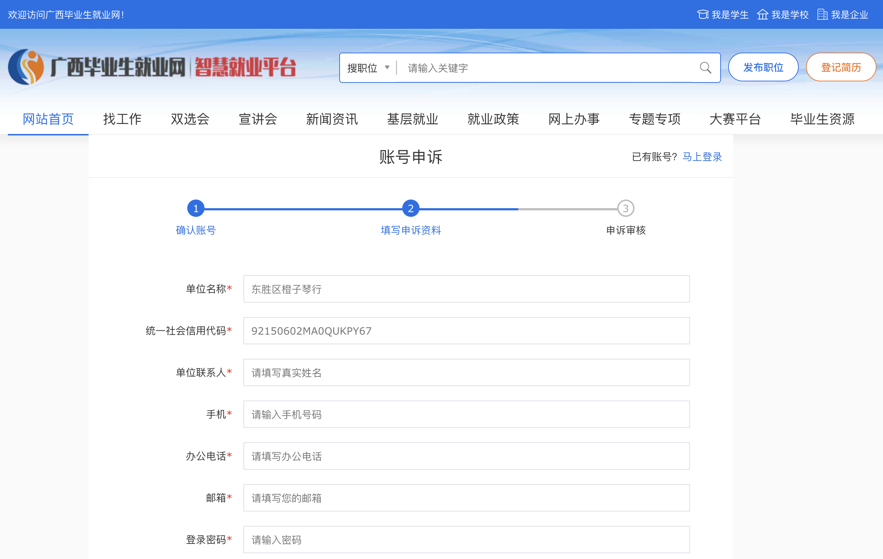The width and height of the screenshot is (883, 559).
Task: Switch to 网上办事 navigation menu
Action: [574, 119]
